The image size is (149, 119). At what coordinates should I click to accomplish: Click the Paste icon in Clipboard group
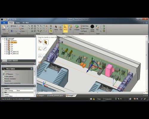(4, 27)
